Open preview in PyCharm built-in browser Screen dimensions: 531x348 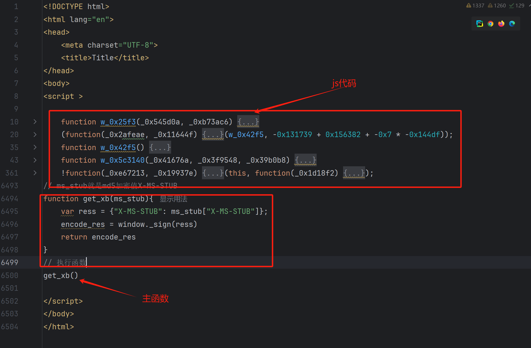point(480,24)
